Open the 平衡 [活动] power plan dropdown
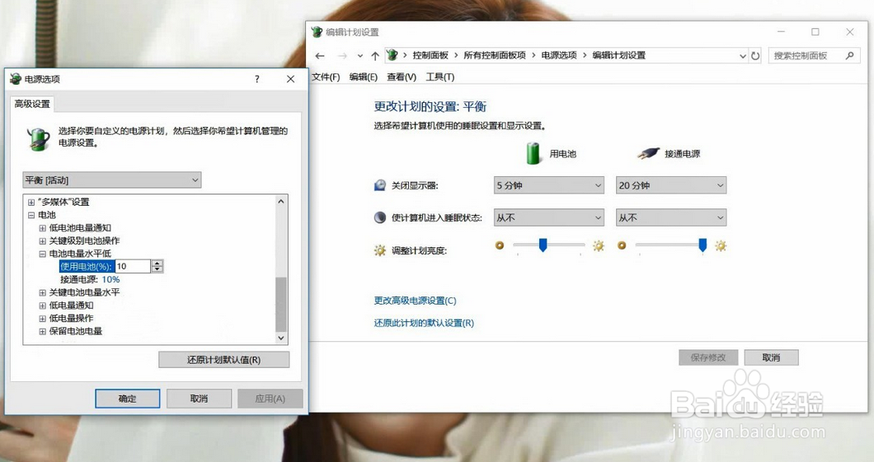Image resolution: width=874 pixels, height=462 pixels. pyautogui.click(x=112, y=180)
